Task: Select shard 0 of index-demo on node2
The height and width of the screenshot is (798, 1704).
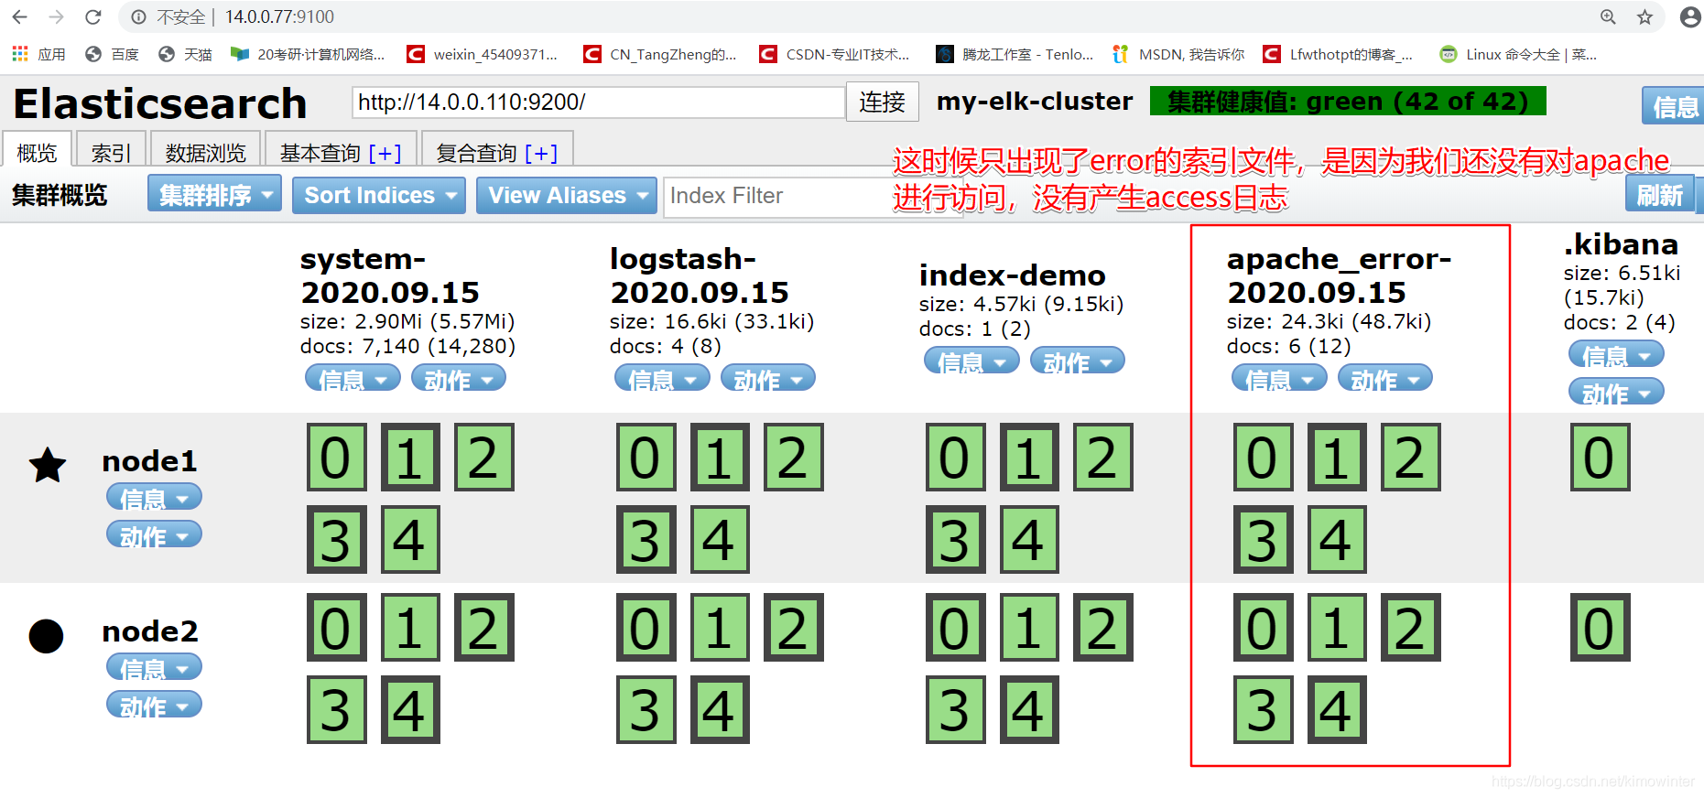Action: pyautogui.click(x=955, y=627)
